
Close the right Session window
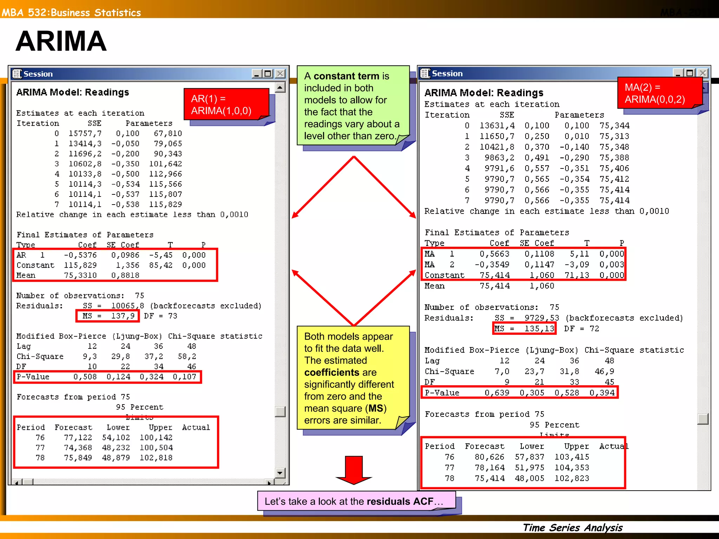coord(703,73)
